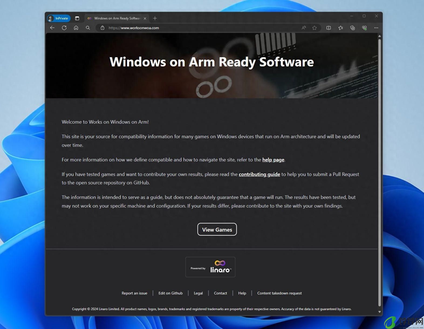
Task: Open the help page link
Action: click(x=273, y=160)
